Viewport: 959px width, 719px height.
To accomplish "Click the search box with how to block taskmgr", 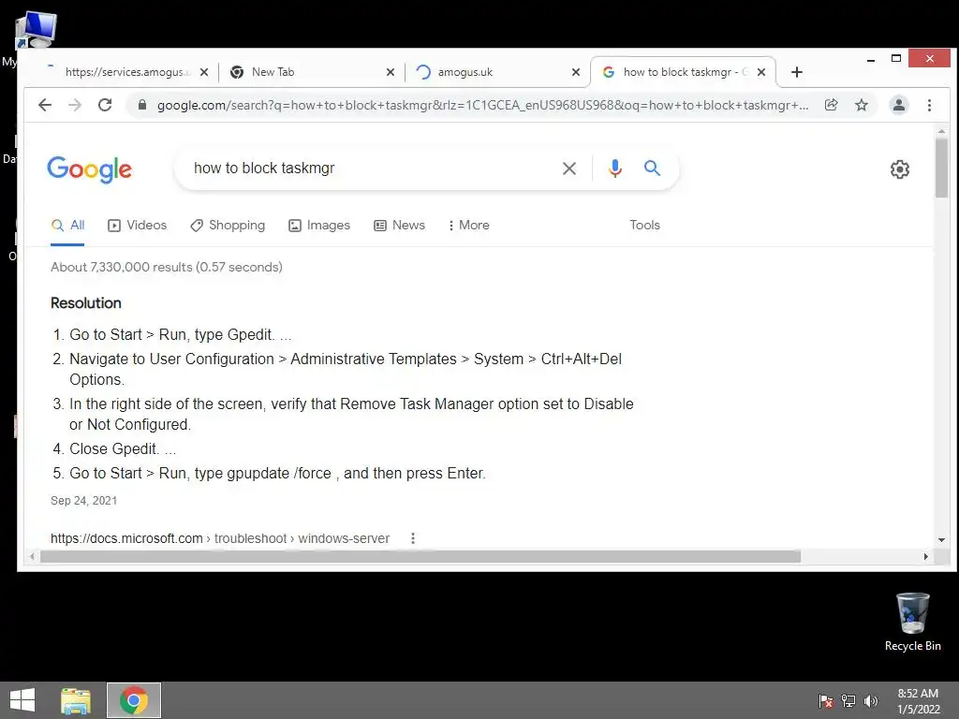I will [373, 169].
